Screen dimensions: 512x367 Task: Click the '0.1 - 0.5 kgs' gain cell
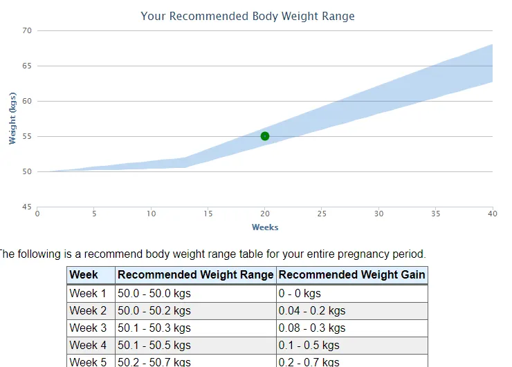(x=309, y=345)
